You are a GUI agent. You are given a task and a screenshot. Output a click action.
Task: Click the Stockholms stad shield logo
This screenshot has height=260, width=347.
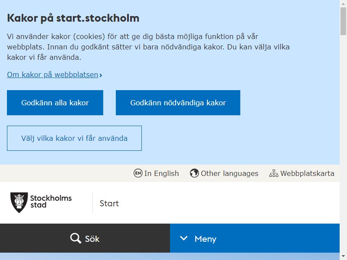tap(19, 202)
